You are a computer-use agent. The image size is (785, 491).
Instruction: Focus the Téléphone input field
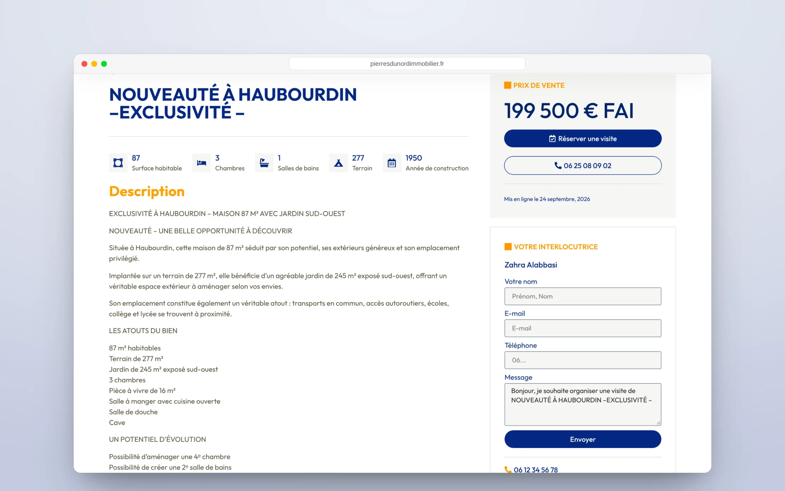click(583, 360)
